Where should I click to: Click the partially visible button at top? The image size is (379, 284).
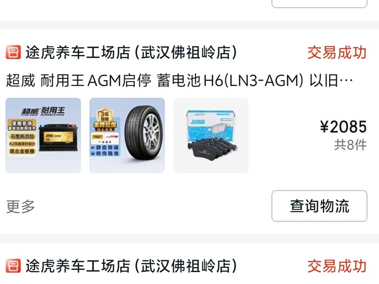coord(319,4)
